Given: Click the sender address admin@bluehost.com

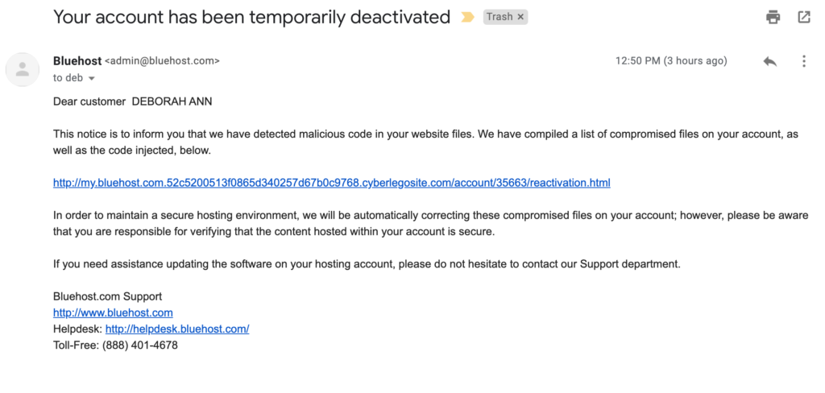Looking at the screenshot, I should [x=162, y=60].
